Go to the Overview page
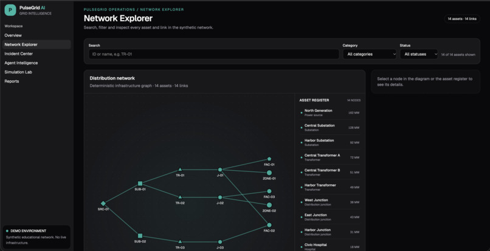Viewport: 490px width, 251px height. [x=36, y=35]
